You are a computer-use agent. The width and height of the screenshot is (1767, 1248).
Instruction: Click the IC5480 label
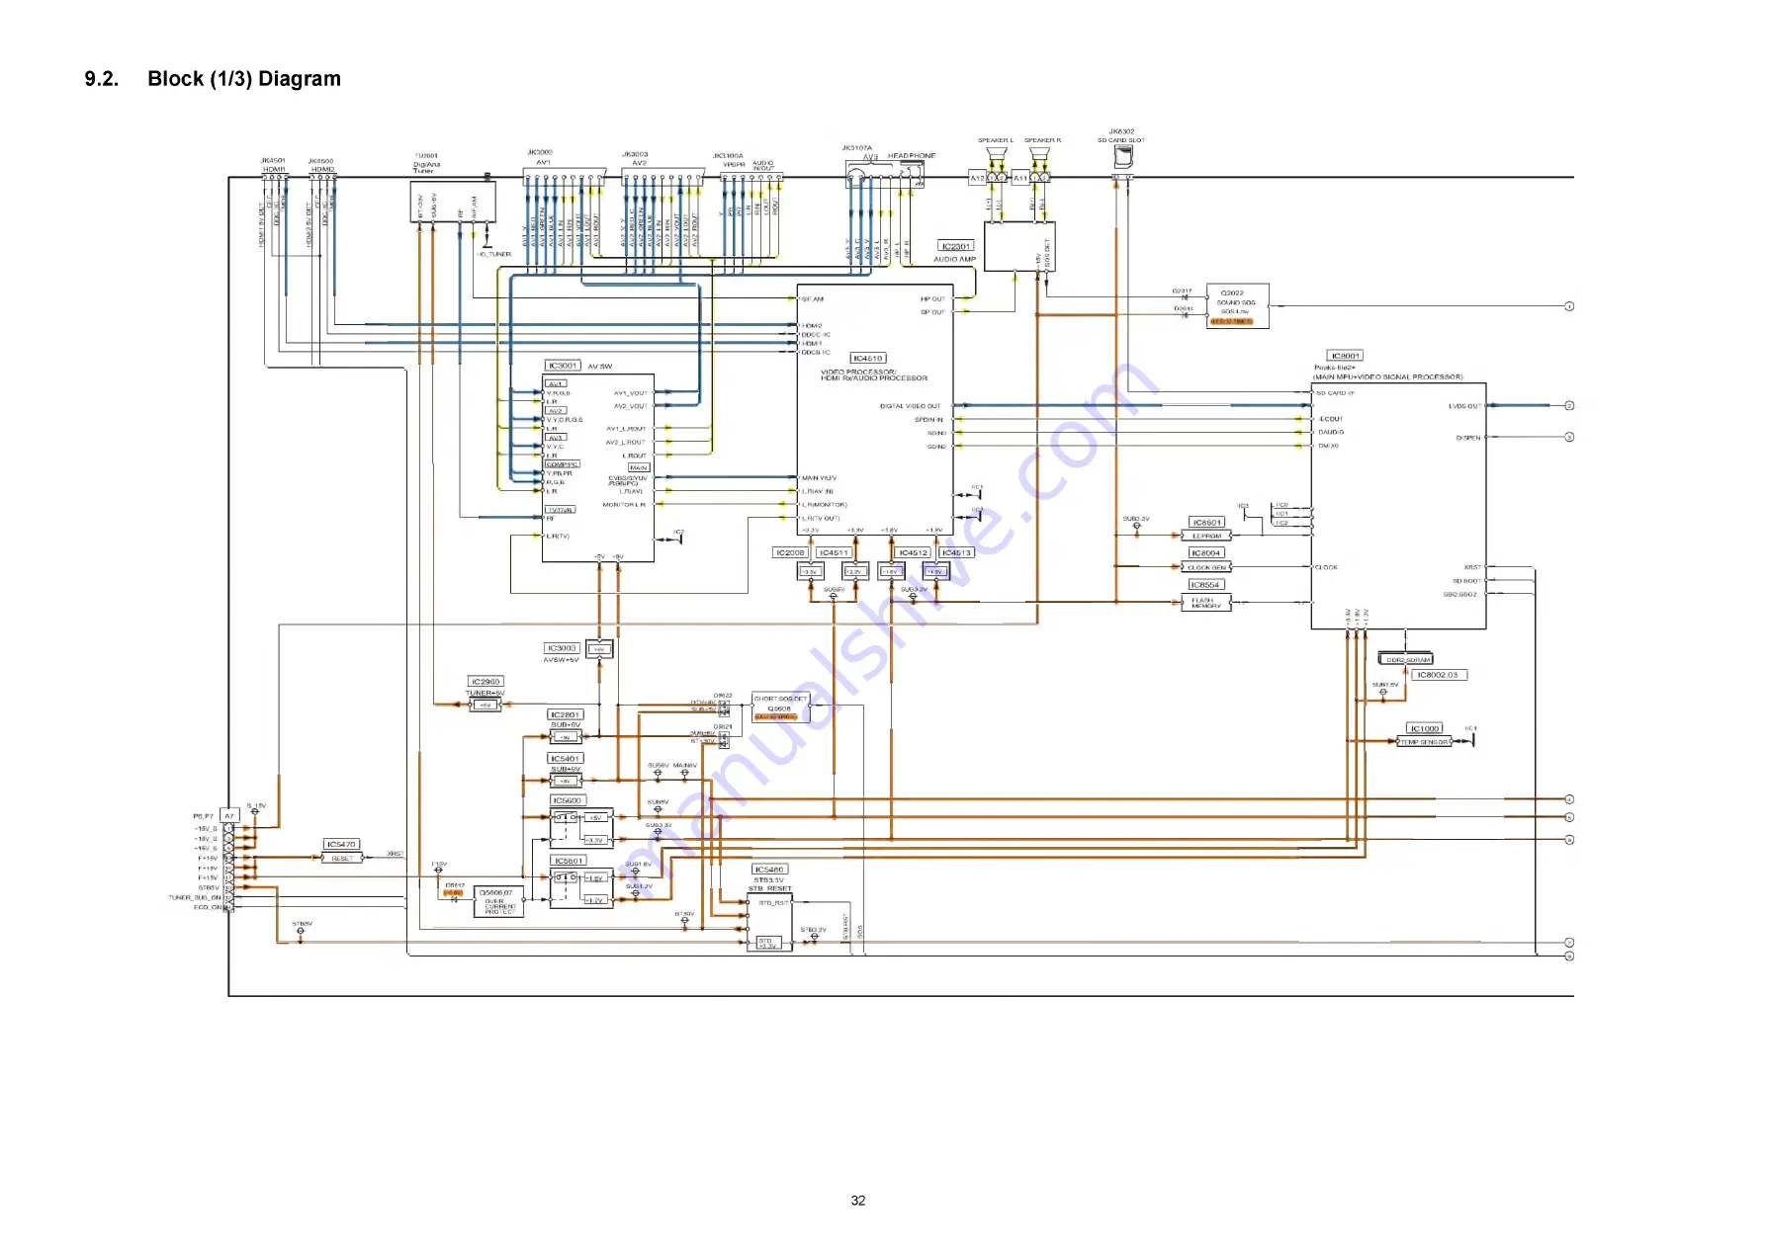click(x=769, y=870)
